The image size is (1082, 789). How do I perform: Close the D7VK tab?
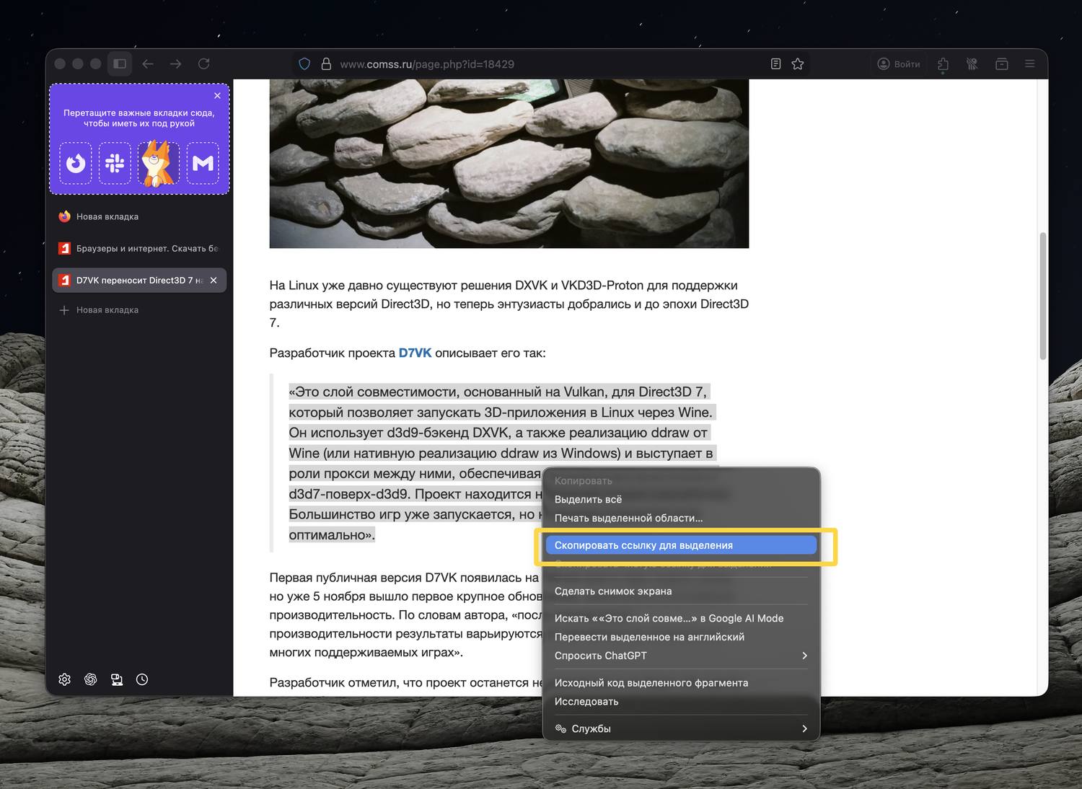(214, 280)
